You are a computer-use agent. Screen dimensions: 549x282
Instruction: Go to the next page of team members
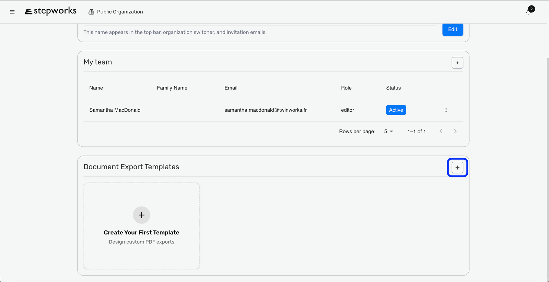tap(455, 131)
